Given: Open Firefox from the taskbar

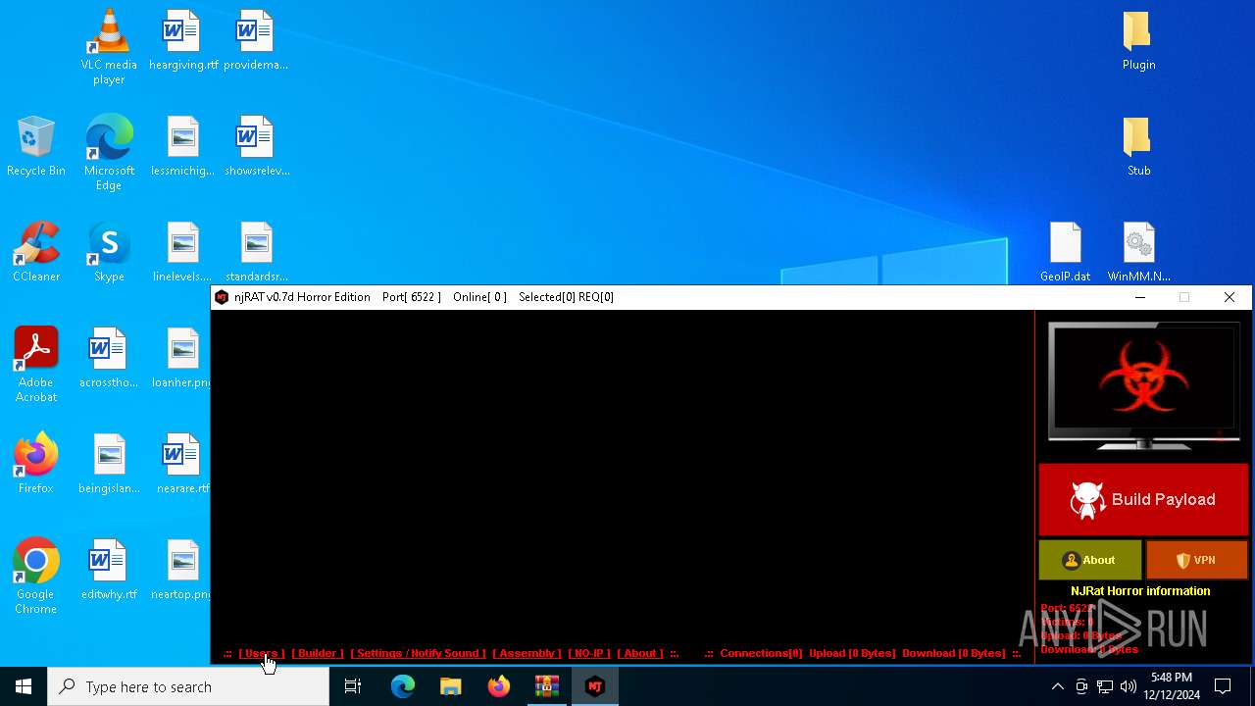Looking at the screenshot, I should (x=499, y=686).
